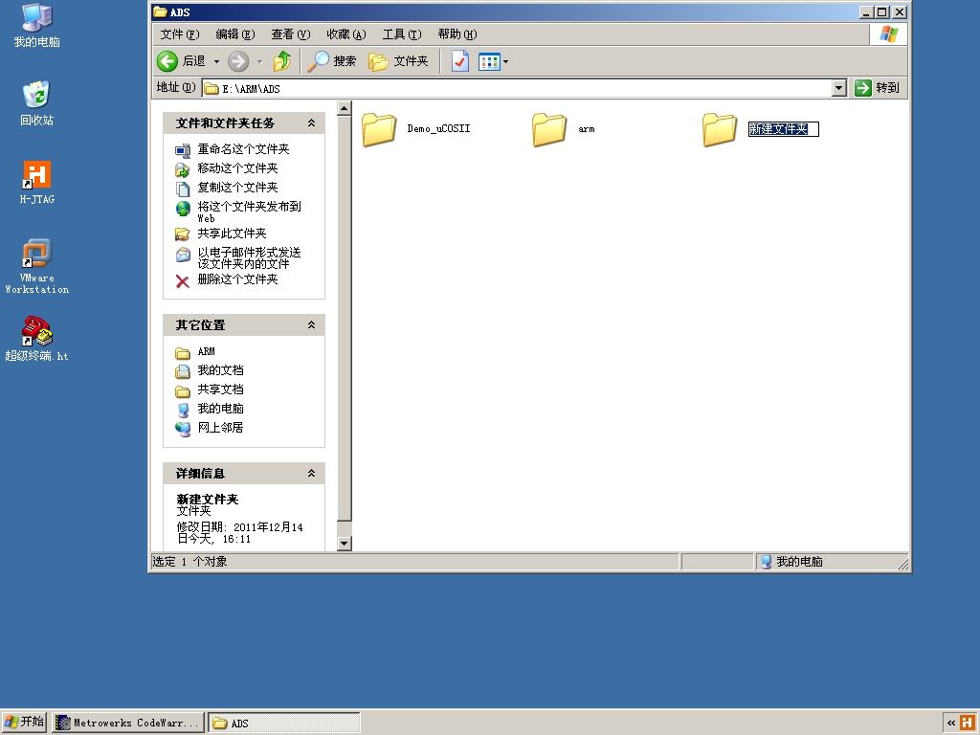
Task: Click 共享此文件夹 task link
Action: [232, 234]
